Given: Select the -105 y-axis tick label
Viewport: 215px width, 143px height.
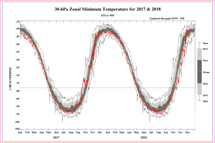Looking at the screenshot, I should pos(17,129).
